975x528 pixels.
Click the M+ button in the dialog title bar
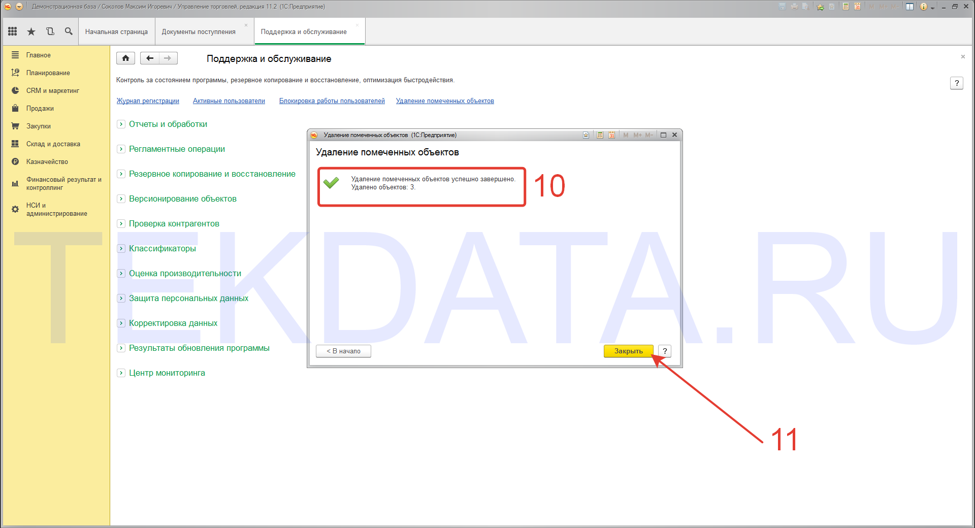pos(637,135)
